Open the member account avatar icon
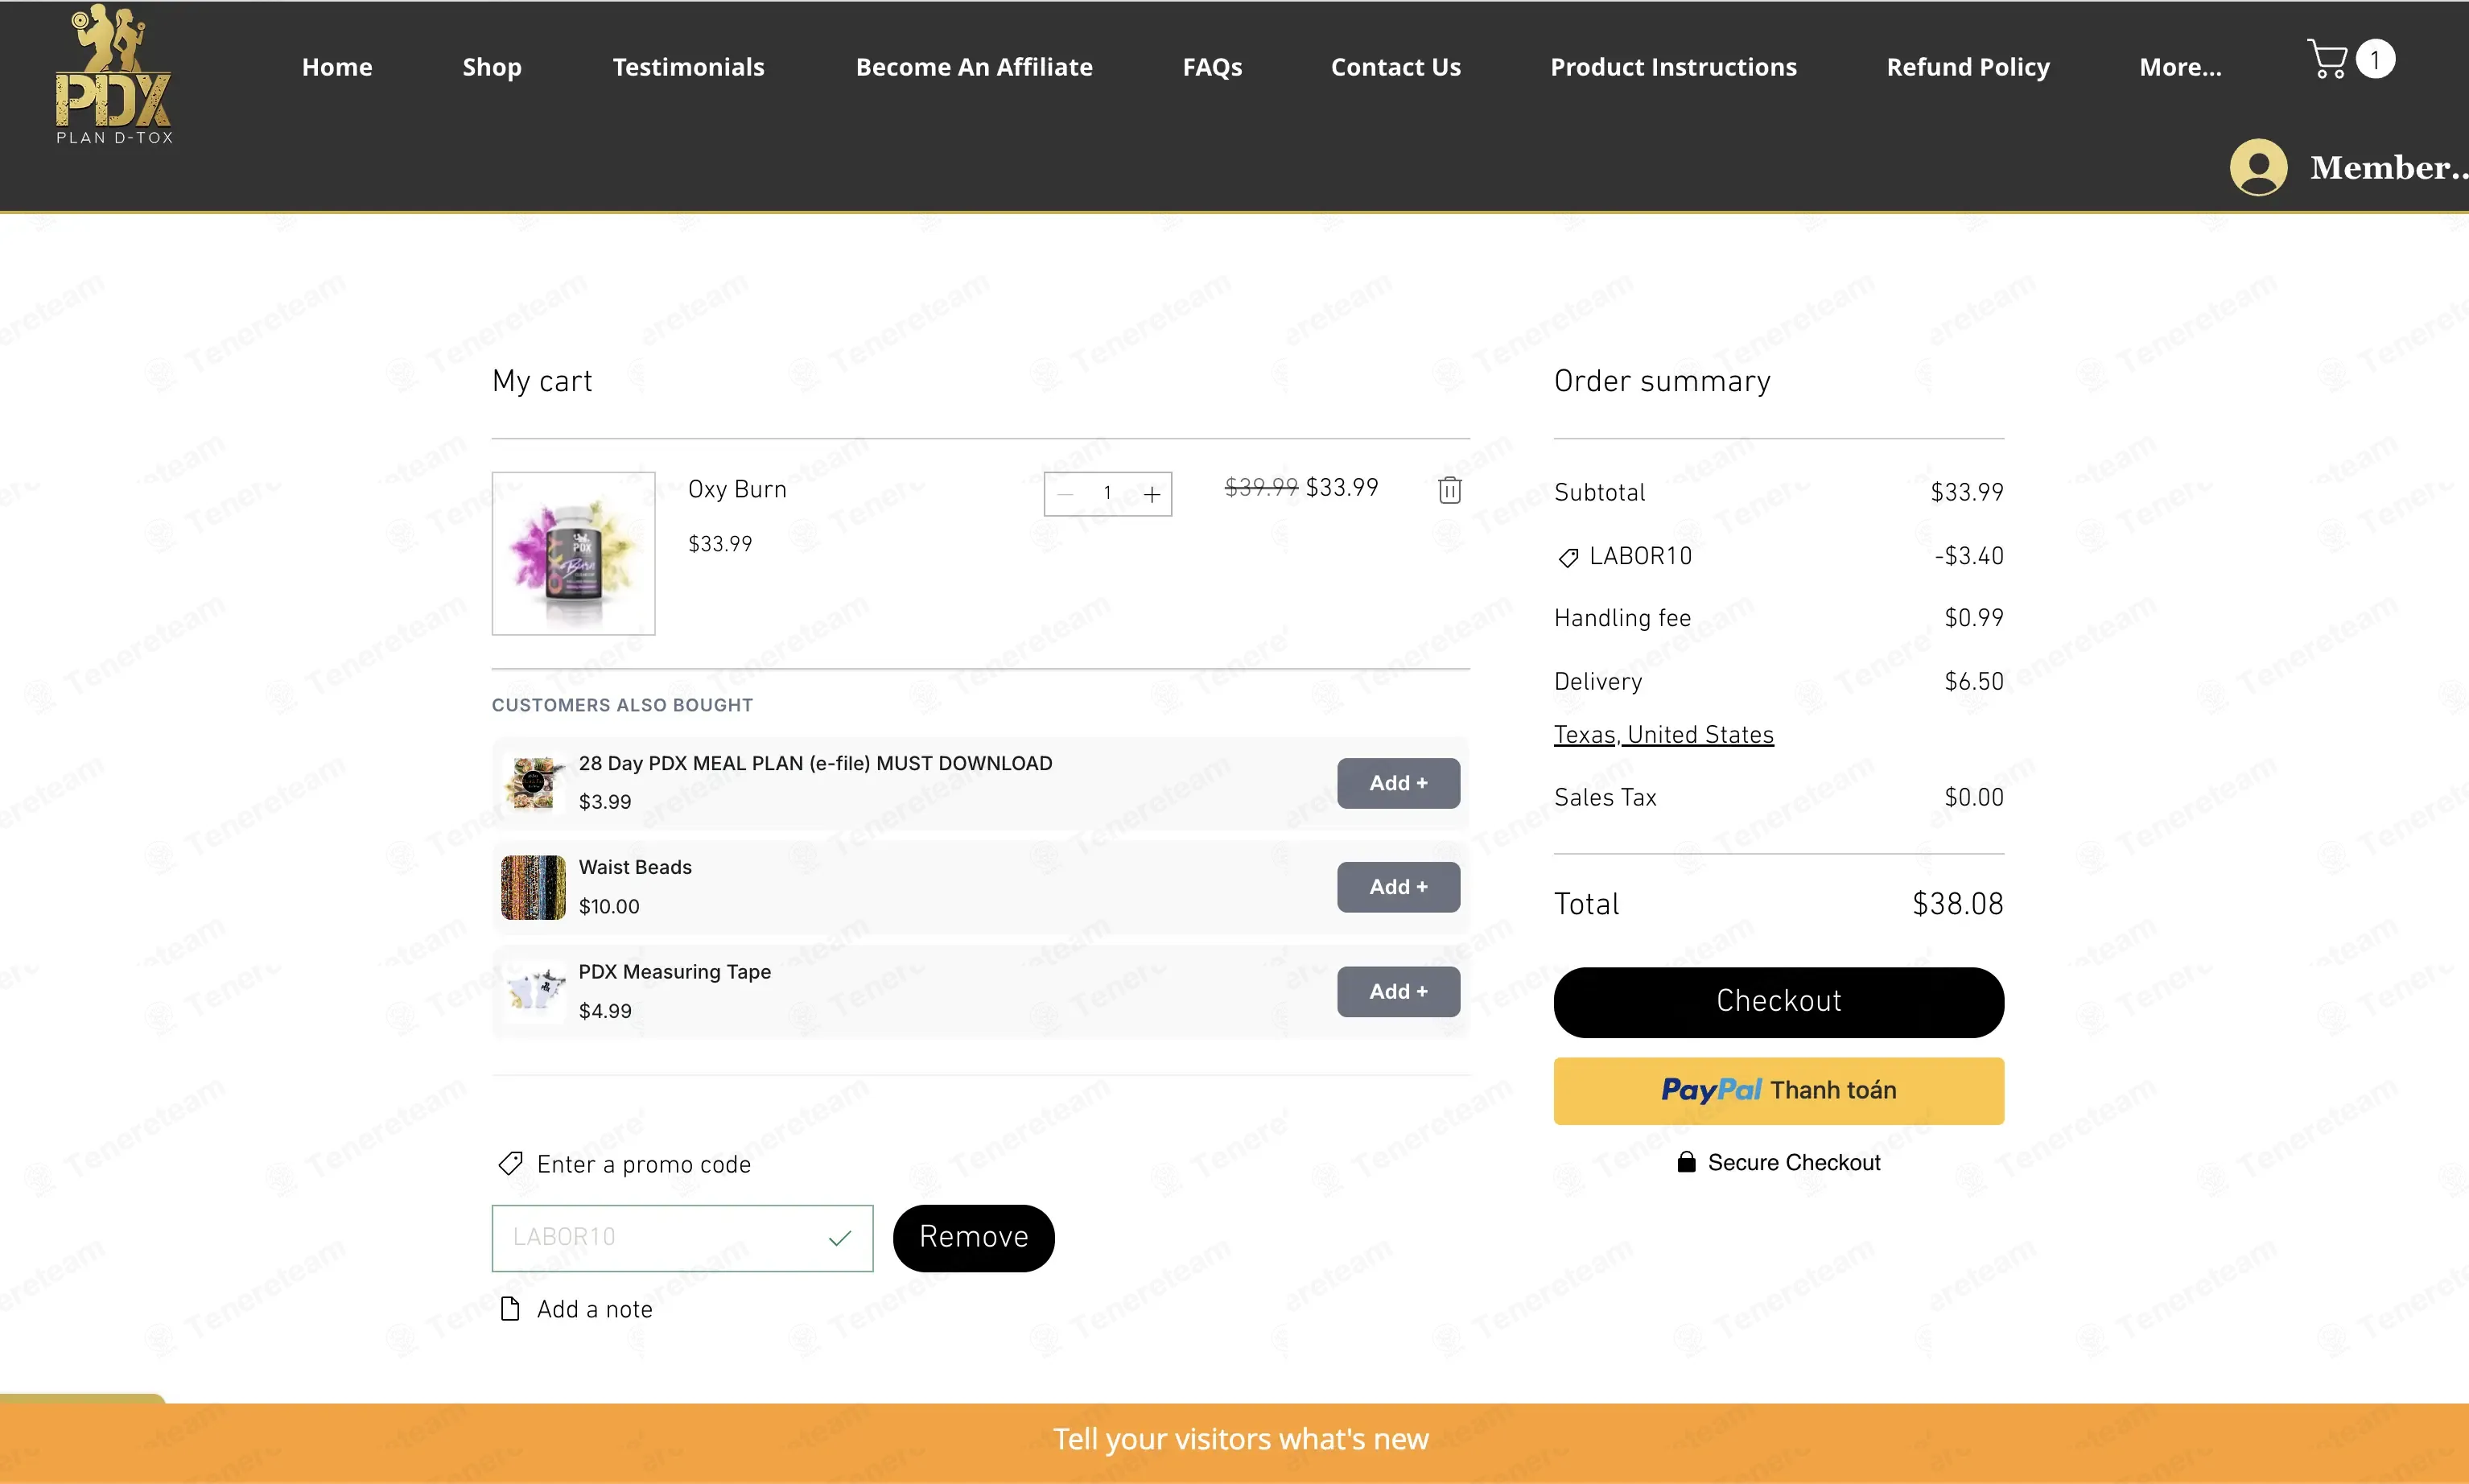The width and height of the screenshot is (2469, 1484). pyautogui.click(x=2258, y=167)
